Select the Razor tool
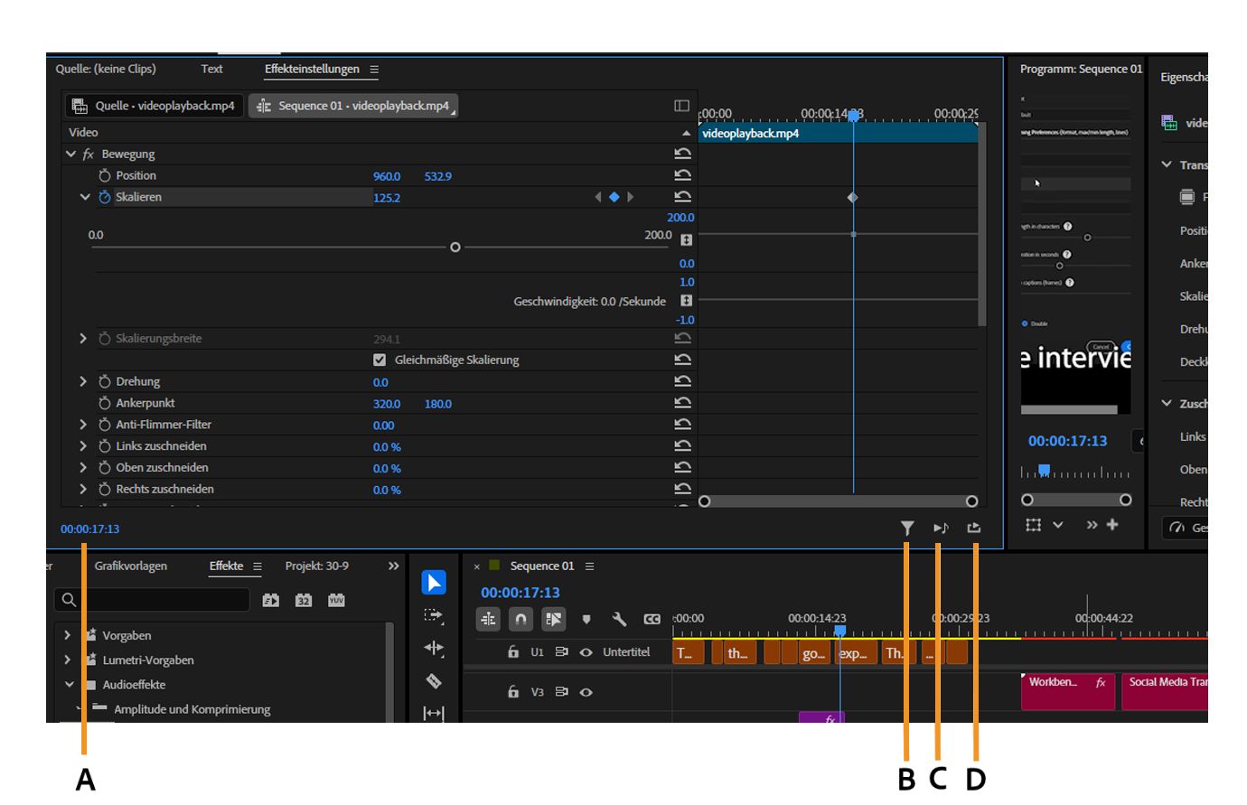 434,680
